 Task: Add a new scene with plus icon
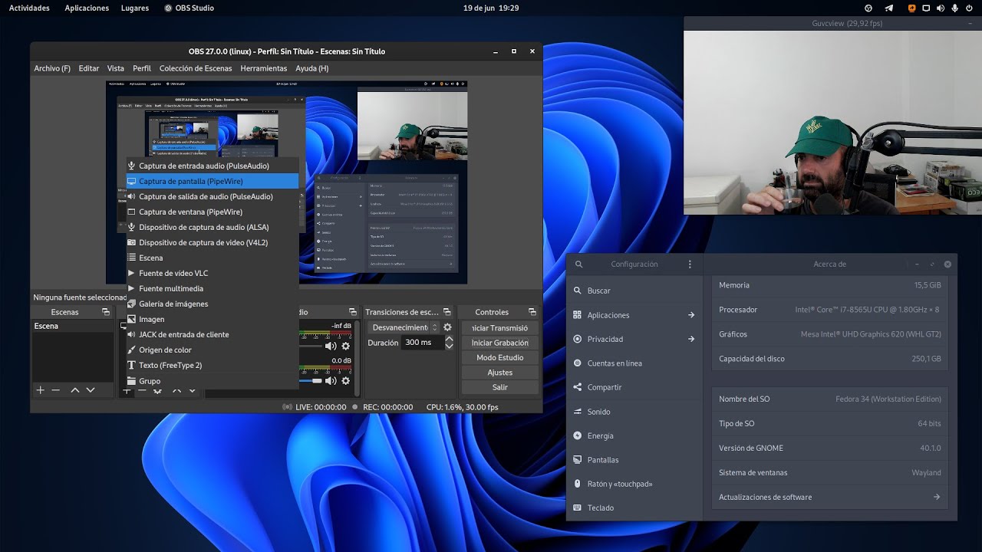(41, 390)
